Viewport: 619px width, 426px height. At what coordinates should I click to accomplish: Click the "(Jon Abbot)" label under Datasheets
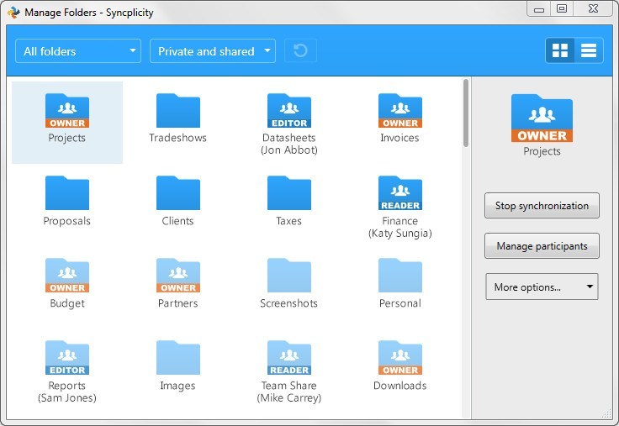289,150
